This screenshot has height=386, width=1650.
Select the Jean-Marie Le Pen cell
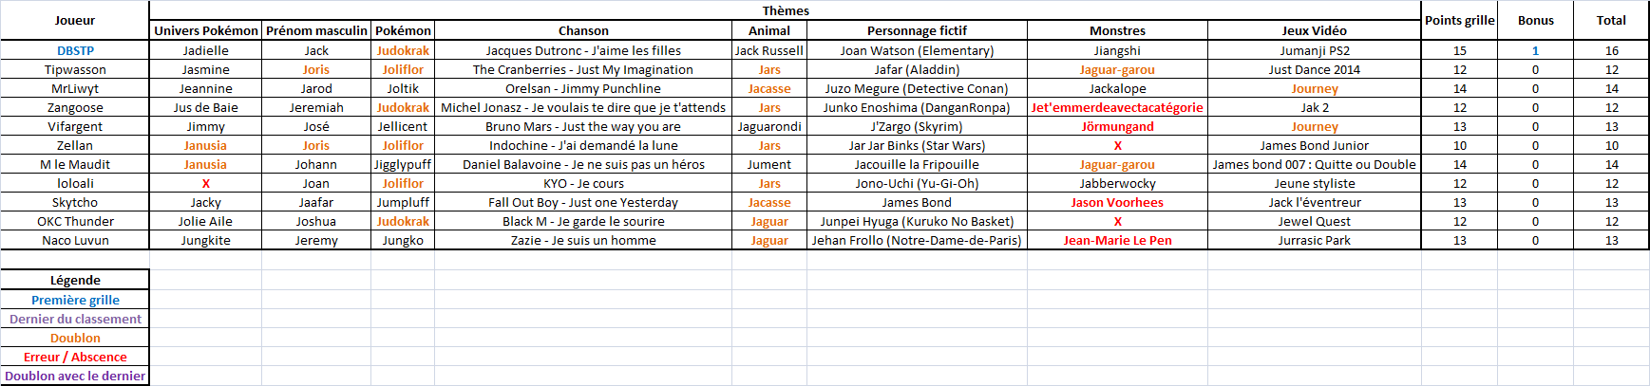pos(1117,240)
